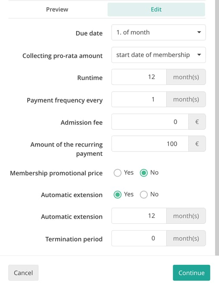Open Collecting pro-rata amount dropdown
Screen dimensions: 219x289
coord(159,55)
